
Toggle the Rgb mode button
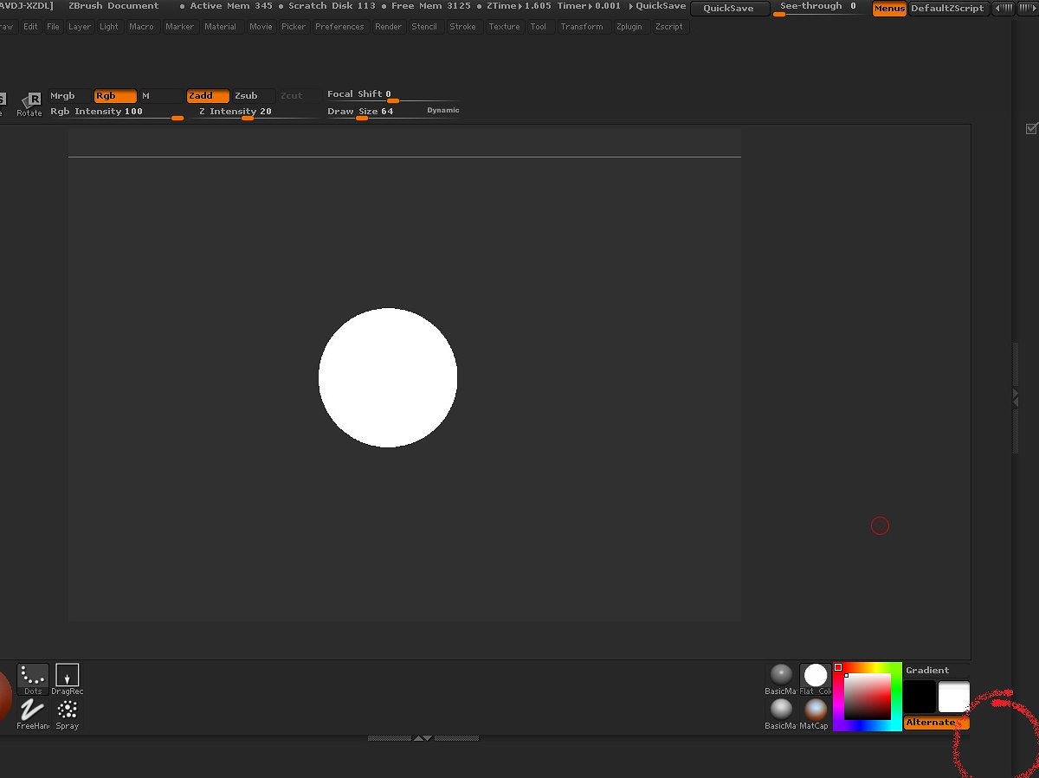pyautogui.click(x=115, y=96)
